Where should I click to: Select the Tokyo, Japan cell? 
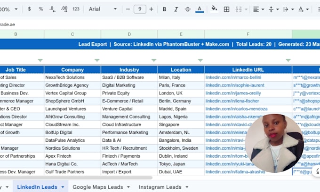click(181, 164)
